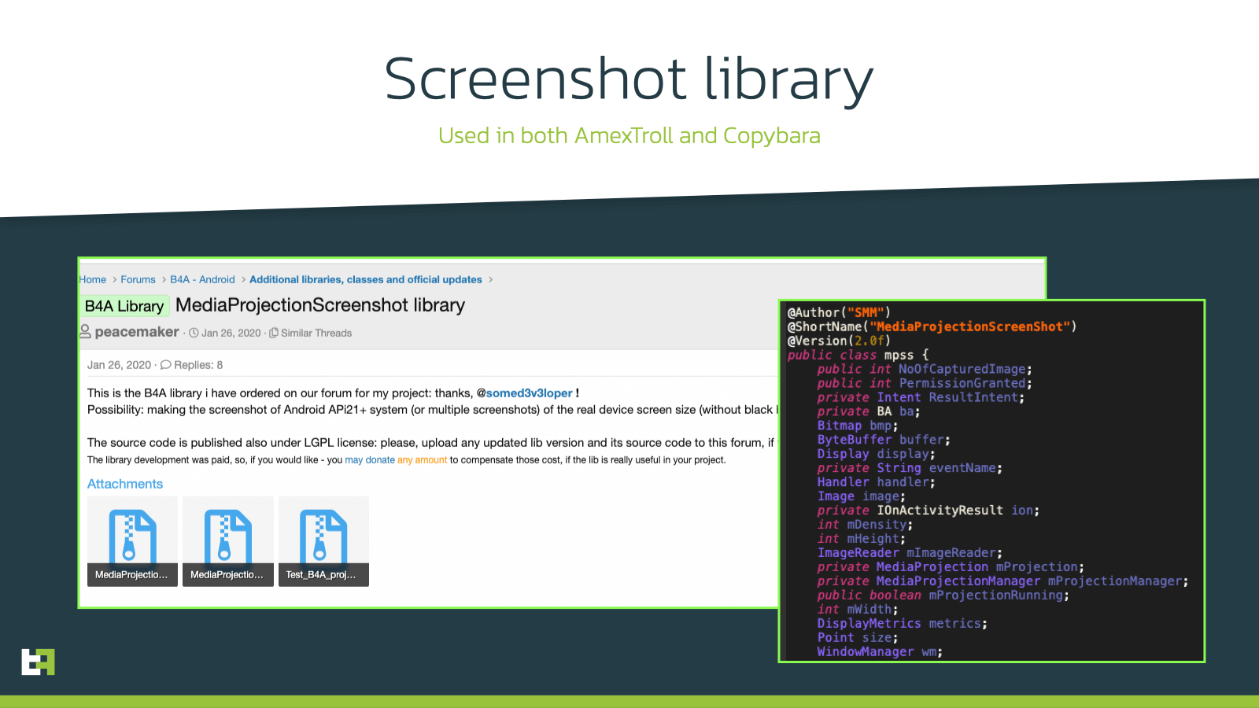Click the user icon beside peacemaker
The image size is (1259, 708).
85,331
